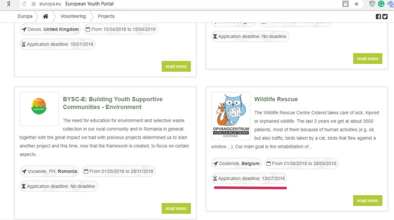Click the BYSC Environment logo thumbnail
394x220 pixels.
pyautogui.click(x=40, y=109)
